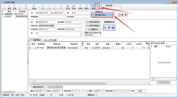Collapse the 制单时间 2023-07-24 tree node
Screen dimensions: 178x98
4,14
